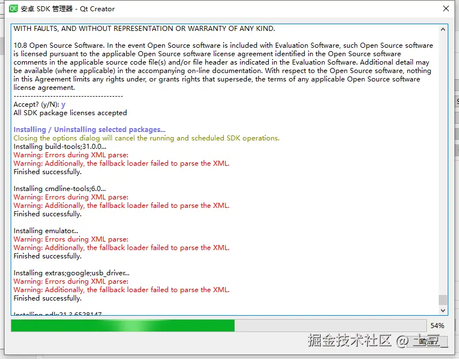The height and width of the screenshot is (359, 459).
Task: Click the scrollbar down arrow
Action: coord(443,311)
